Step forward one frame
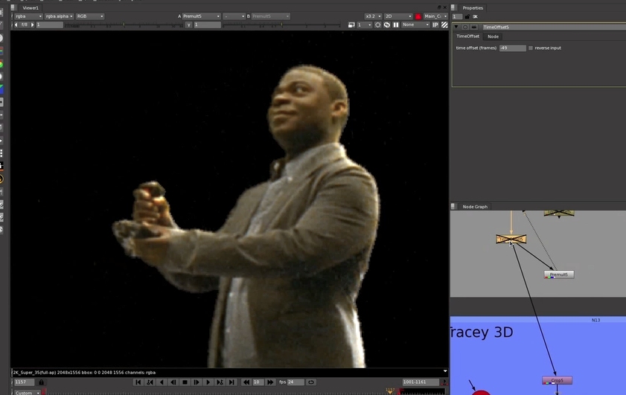Screen dimensions: 626x395 (x=197, y=382)
